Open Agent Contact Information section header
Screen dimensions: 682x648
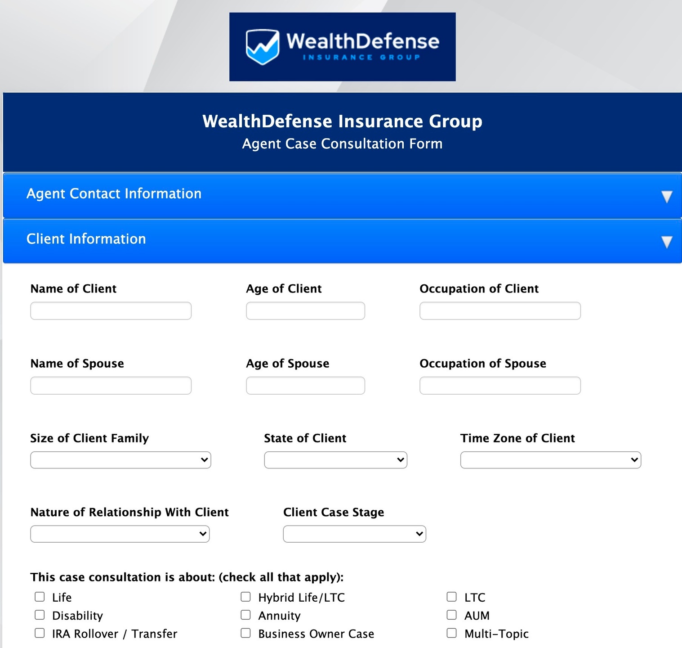(342, 196)
